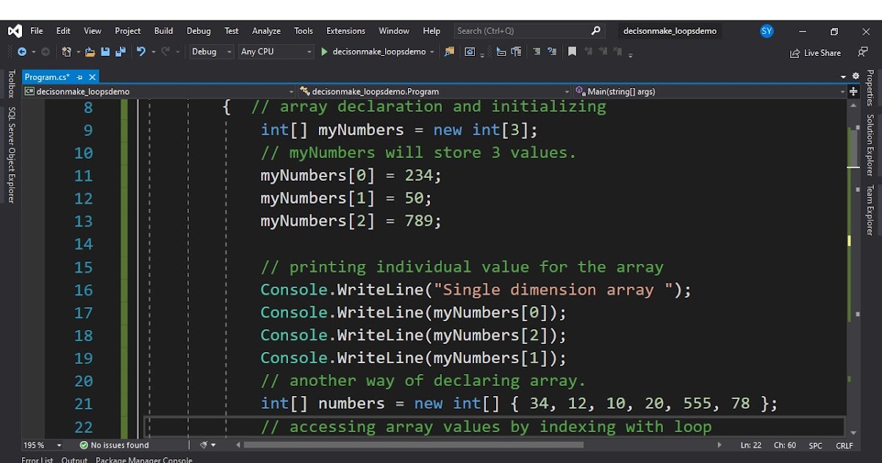Switch to the Package Manager Console tab

[144, 459]
